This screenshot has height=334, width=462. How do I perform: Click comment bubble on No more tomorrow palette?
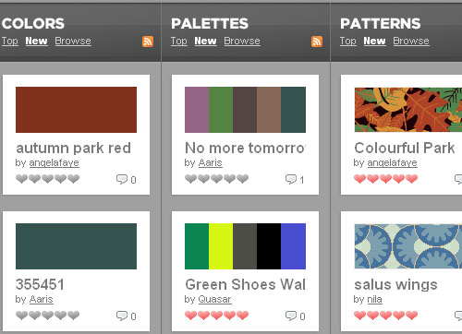pos(291,179)
